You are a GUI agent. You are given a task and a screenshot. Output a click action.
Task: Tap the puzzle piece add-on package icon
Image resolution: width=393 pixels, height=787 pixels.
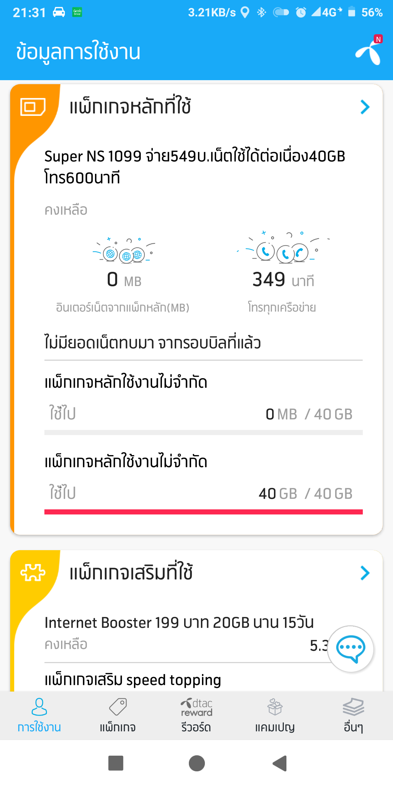pyautogui.click(x=33, y=572)
